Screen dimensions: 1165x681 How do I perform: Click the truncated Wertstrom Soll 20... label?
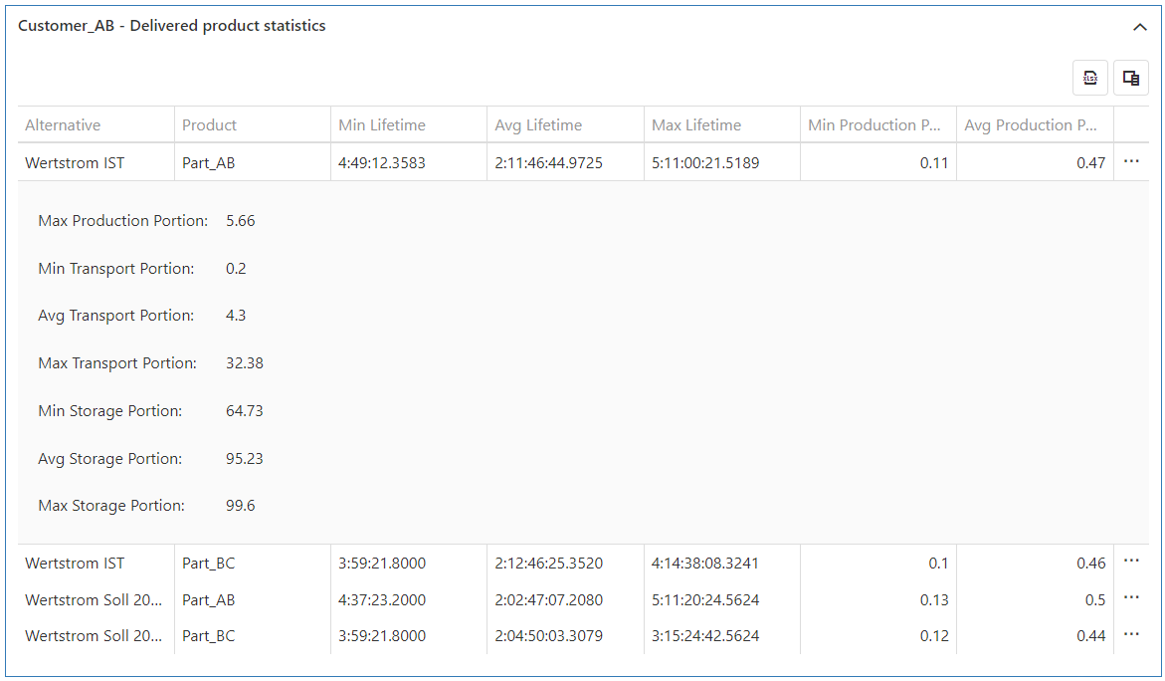[x=94, y=597]
